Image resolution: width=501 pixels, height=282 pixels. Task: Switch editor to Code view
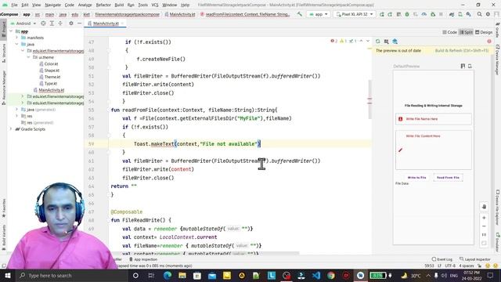(x=449, y=32)
